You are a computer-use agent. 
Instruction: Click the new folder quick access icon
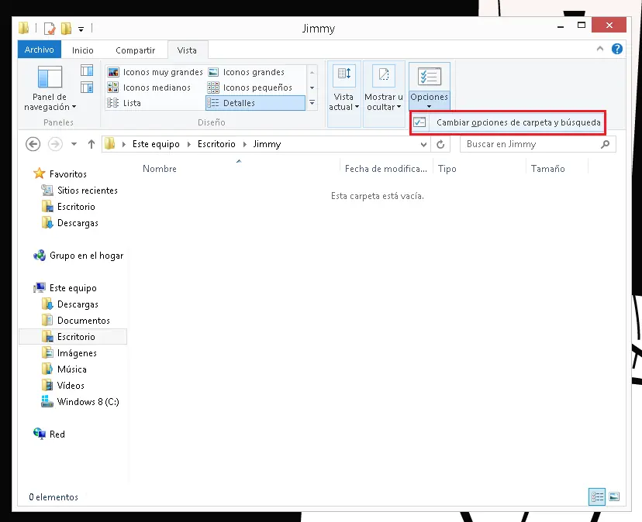[66, 28]
